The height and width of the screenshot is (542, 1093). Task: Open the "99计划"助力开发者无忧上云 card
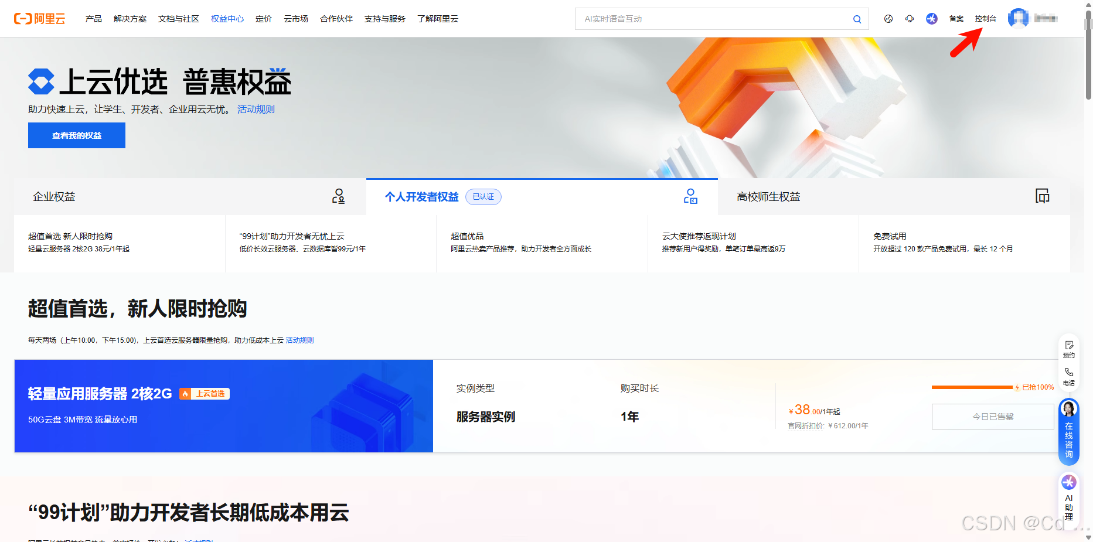pyautogui.click(x=331, y=243)
